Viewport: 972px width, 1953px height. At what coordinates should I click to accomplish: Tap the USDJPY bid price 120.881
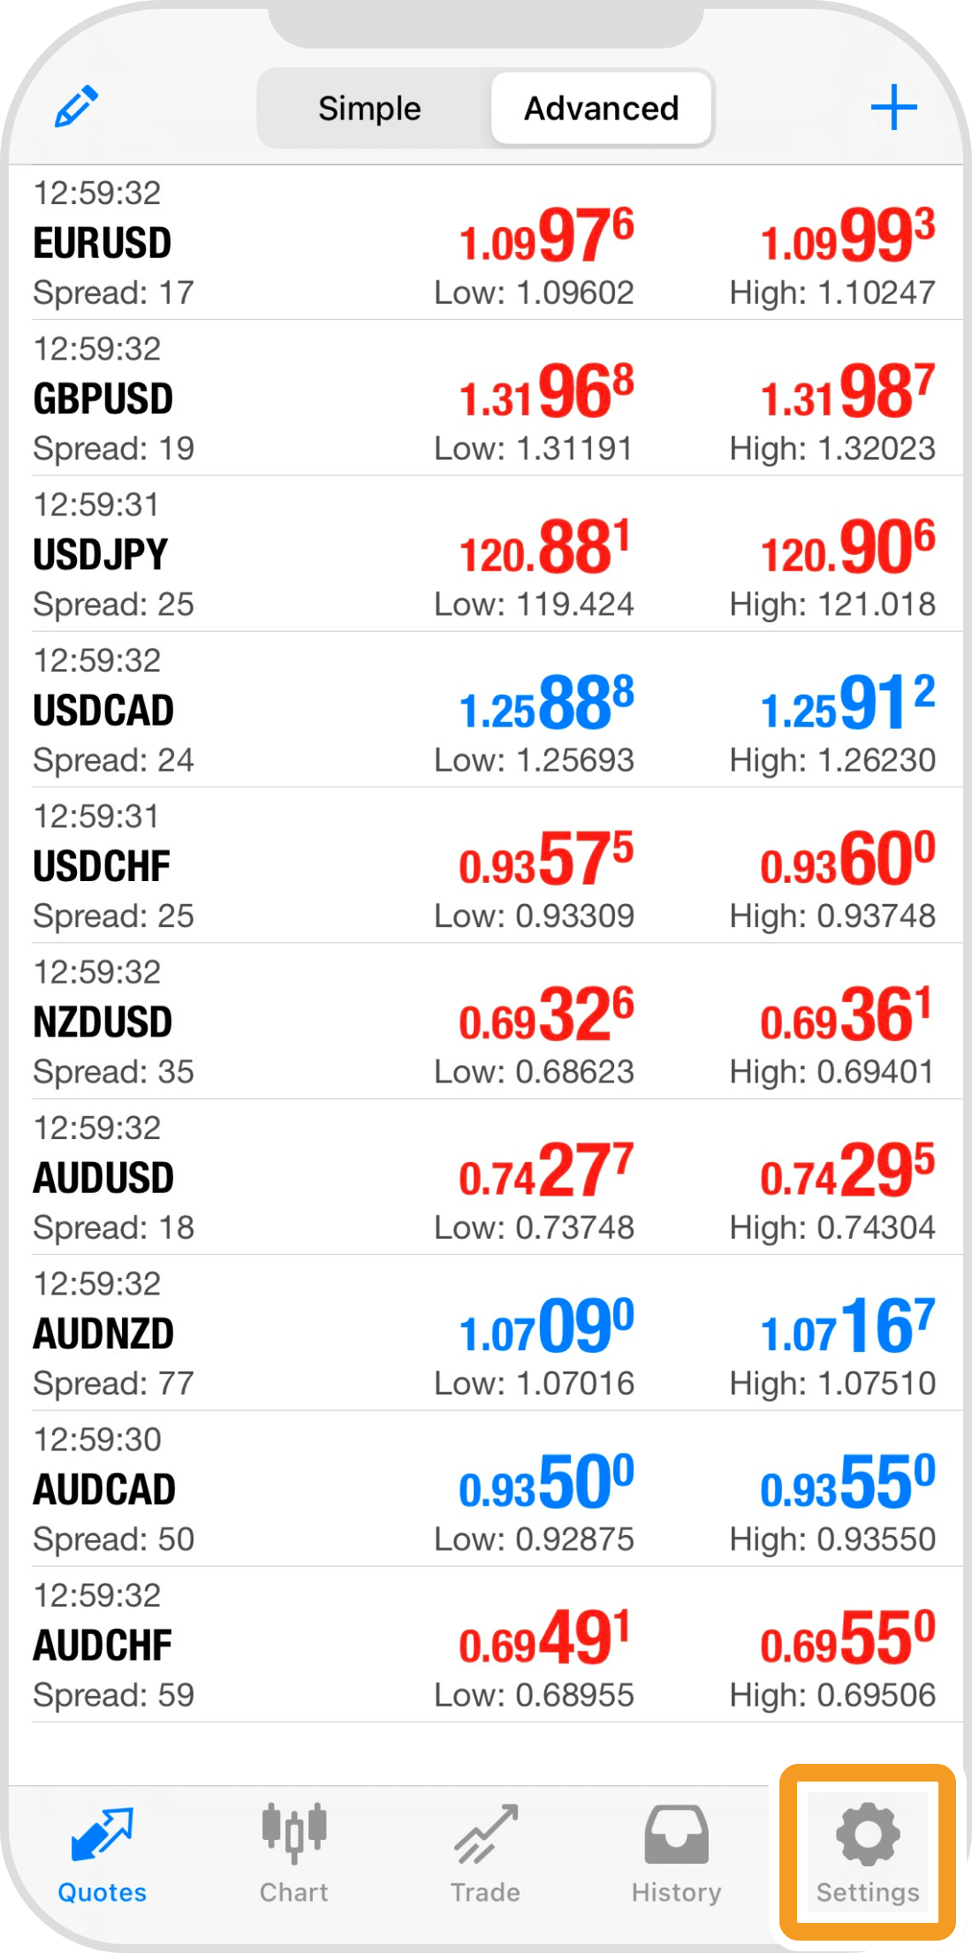[545, 548]
